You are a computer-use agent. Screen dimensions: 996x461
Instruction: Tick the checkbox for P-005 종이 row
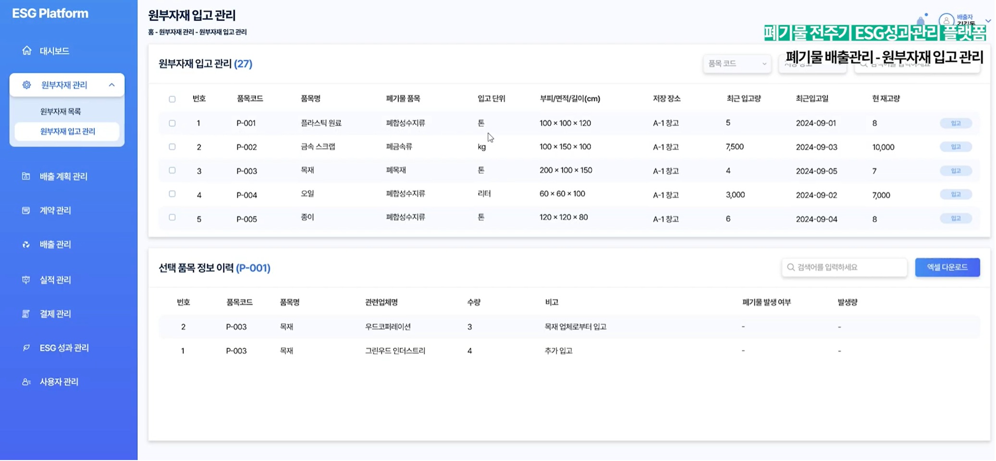click(x=172, y=217)
